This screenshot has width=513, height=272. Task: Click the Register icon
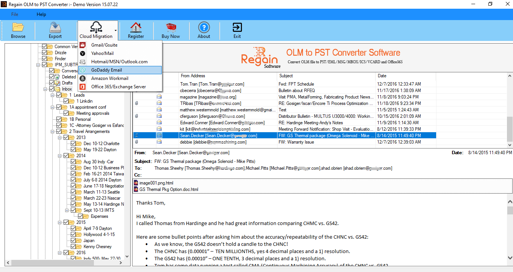pos(136,30)
